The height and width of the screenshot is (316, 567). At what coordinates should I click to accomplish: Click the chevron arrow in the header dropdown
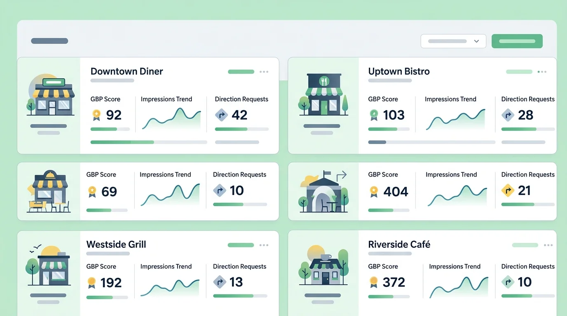[476, 41]
